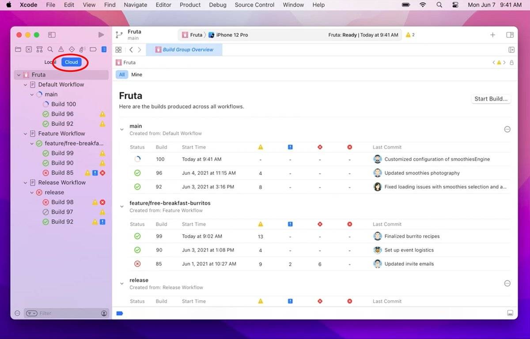530x339 pixels.
Task: Open the Test navigator diamond icon
Action: pos(72,49)
